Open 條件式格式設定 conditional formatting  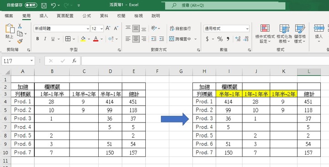coord(265,33)
